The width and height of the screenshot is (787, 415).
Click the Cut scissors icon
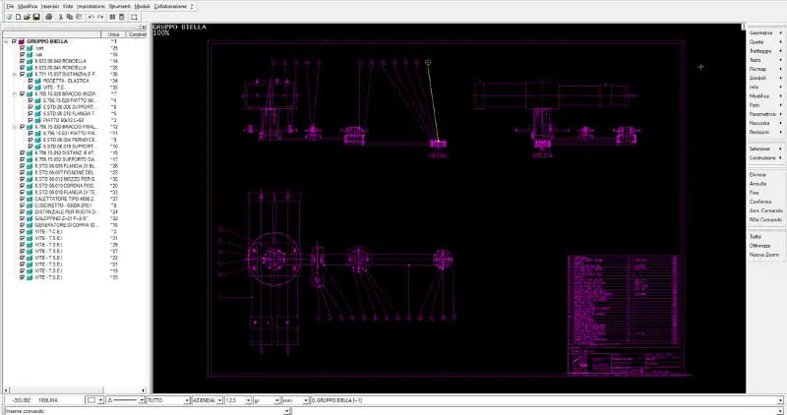60,17
